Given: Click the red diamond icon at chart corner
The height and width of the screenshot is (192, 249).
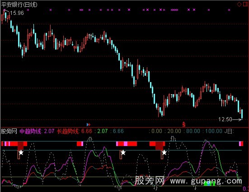Looking at the screenshot, I should pyautogui.click(x=239, y=4).
